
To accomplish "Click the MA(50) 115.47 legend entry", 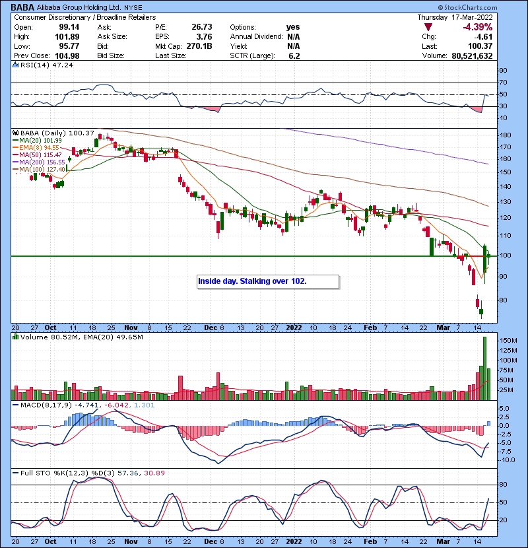I will pyautogui.click(x=37, y=155).
